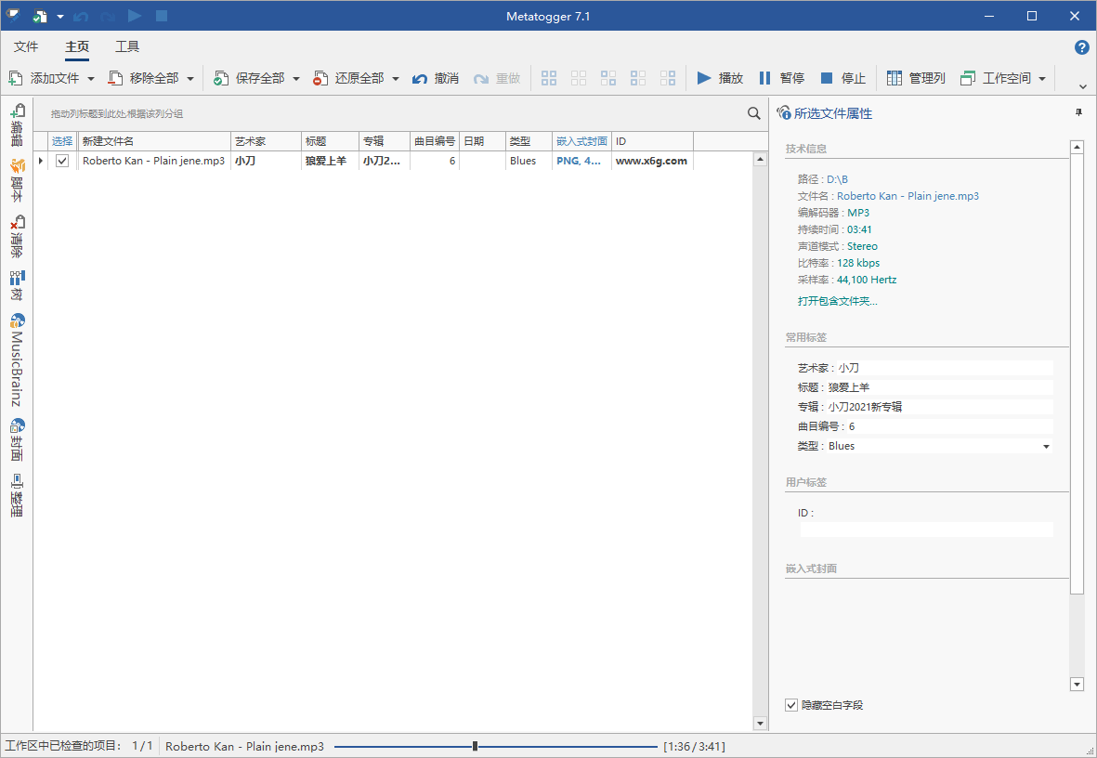1097x758 pixels.
Task: Sort by the 嵌入式封面 column header
Action: click(x=582, y=140)
